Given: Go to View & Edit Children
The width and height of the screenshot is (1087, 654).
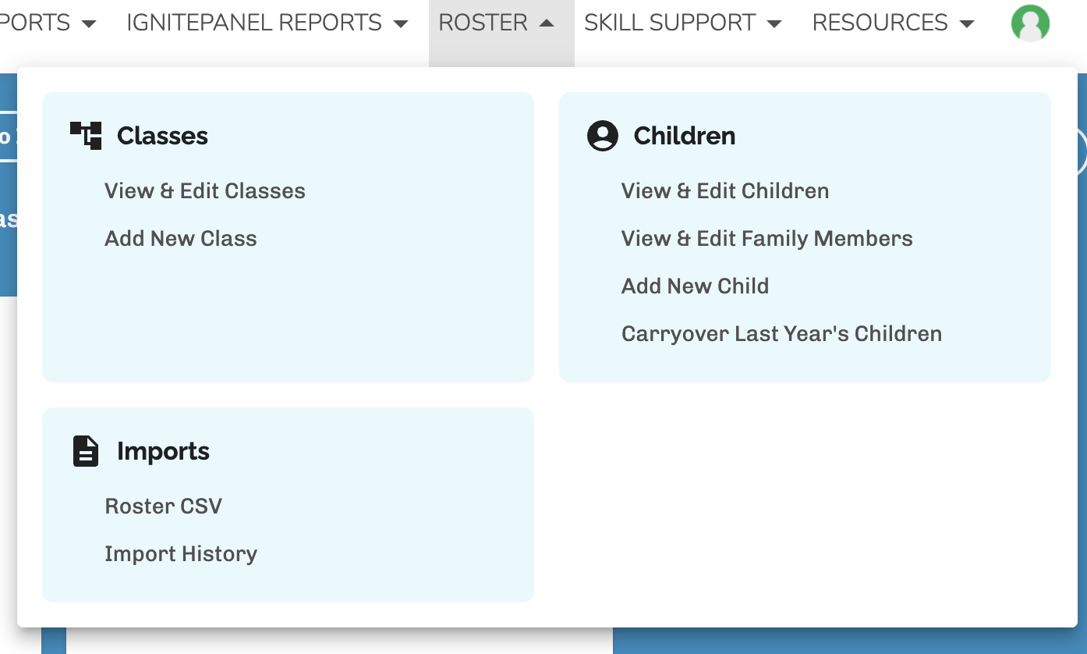Looking at the screenshot, I should (x=725, y=191).
